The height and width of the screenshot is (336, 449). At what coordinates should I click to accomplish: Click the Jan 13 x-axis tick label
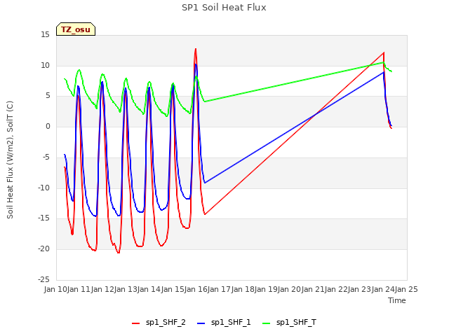(126, 289)
